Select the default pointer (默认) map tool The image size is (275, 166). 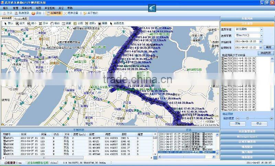tap(9, 23)
